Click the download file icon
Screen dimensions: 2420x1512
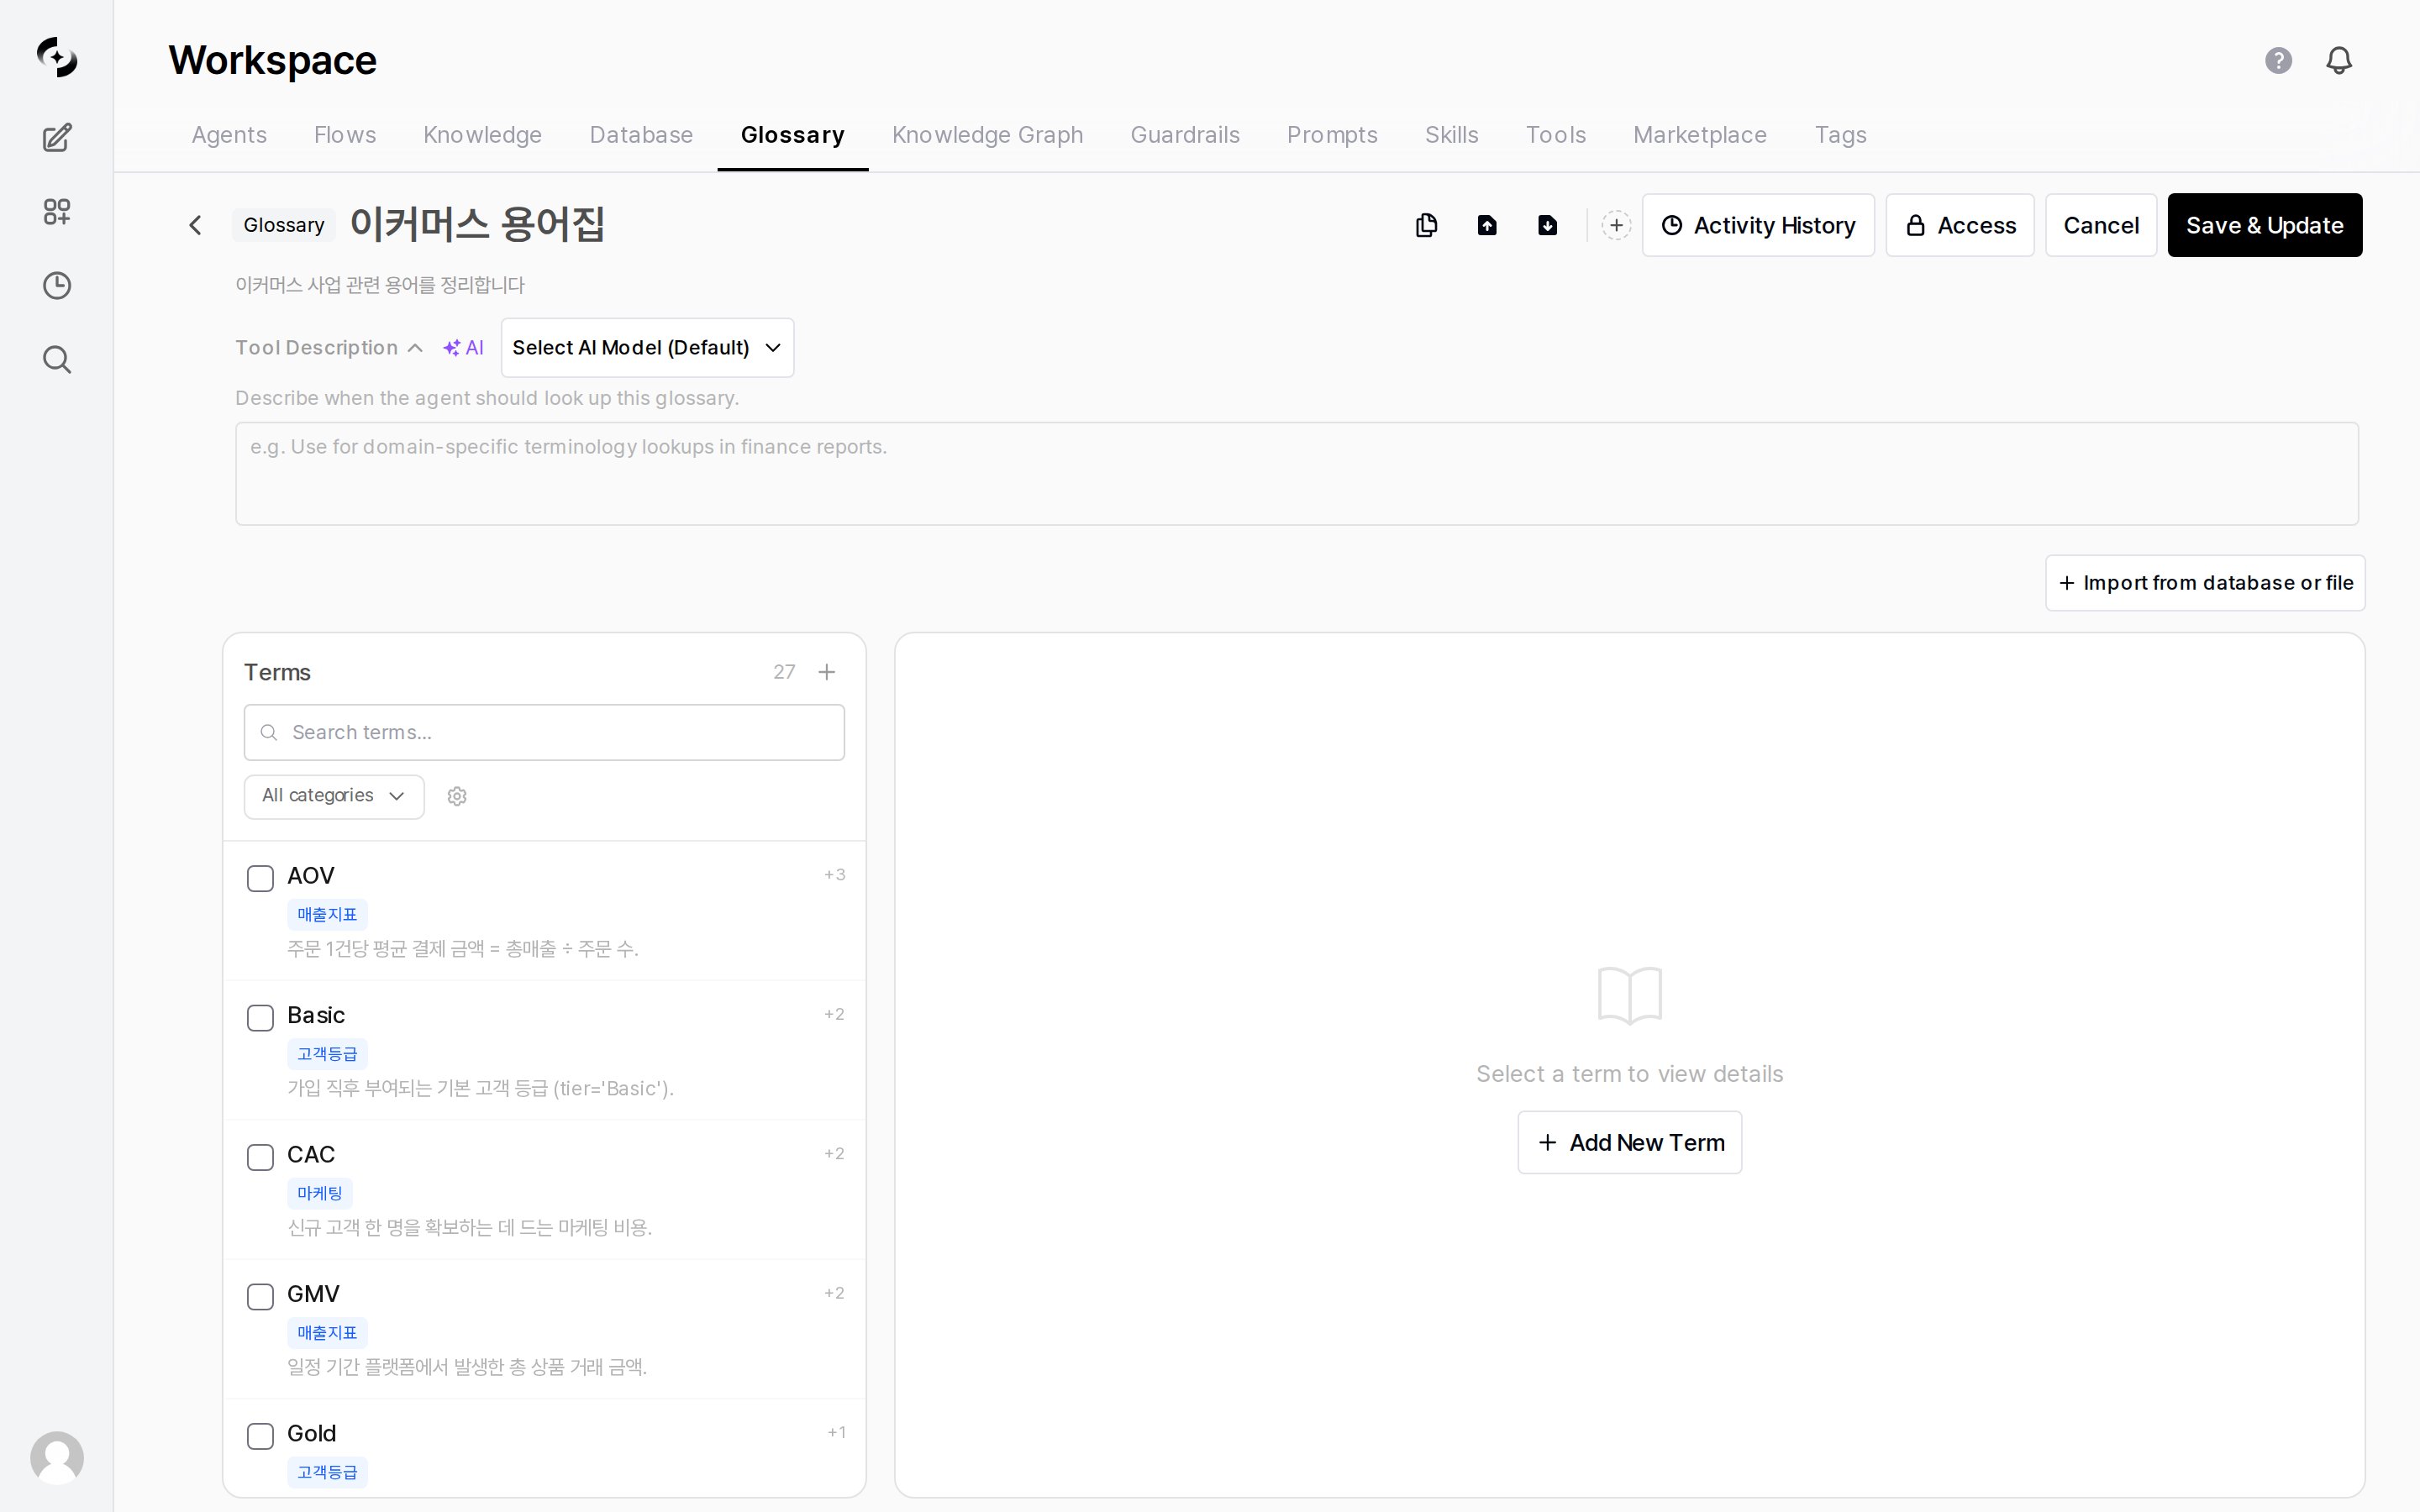point(1547,225)
